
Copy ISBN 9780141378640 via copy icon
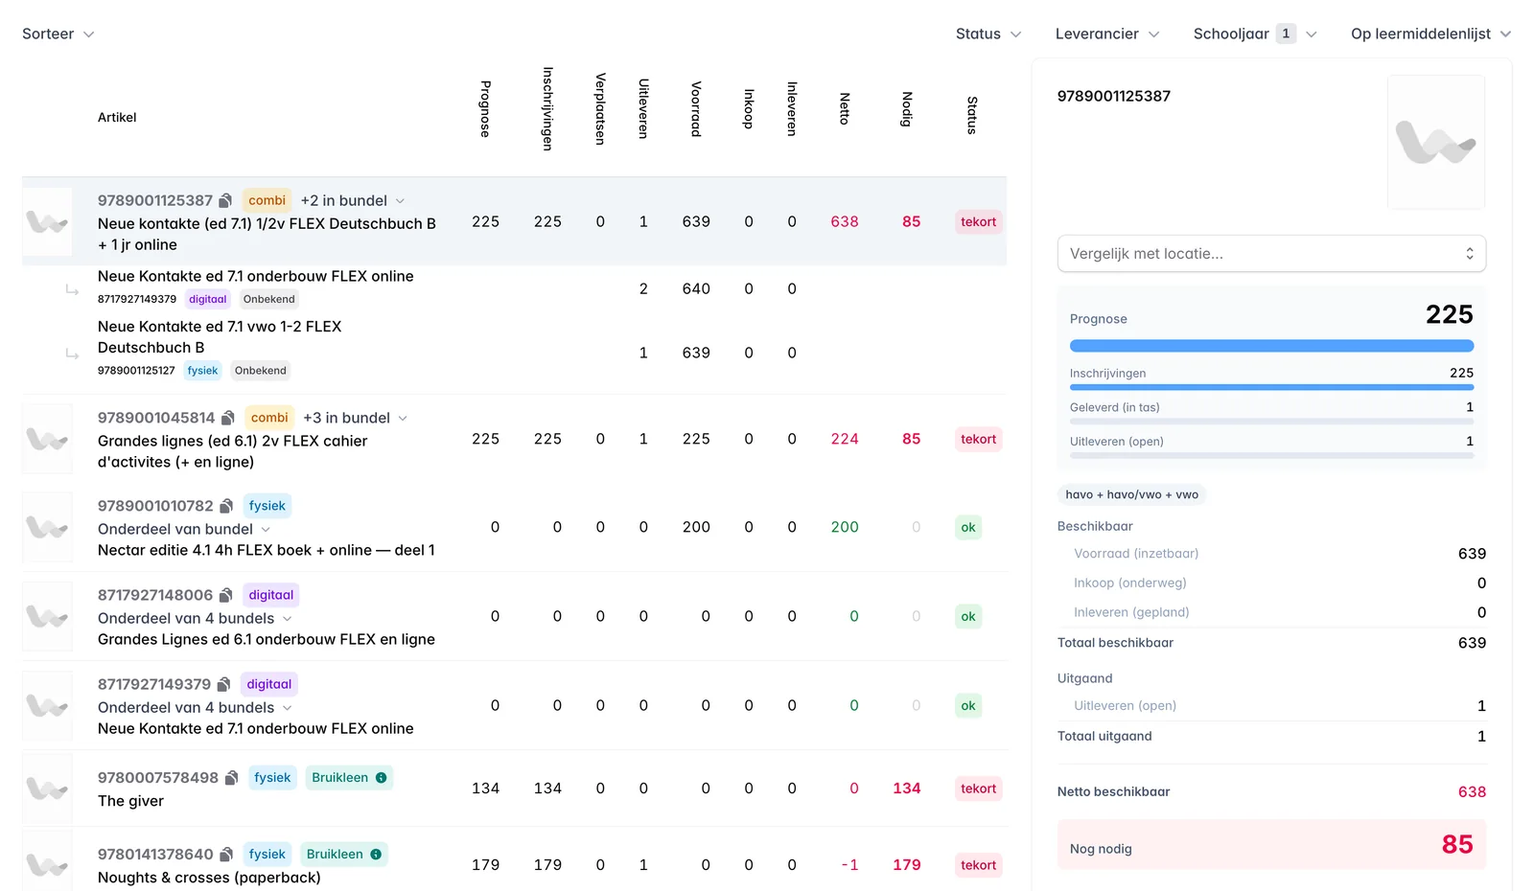(x=226, y=855)
